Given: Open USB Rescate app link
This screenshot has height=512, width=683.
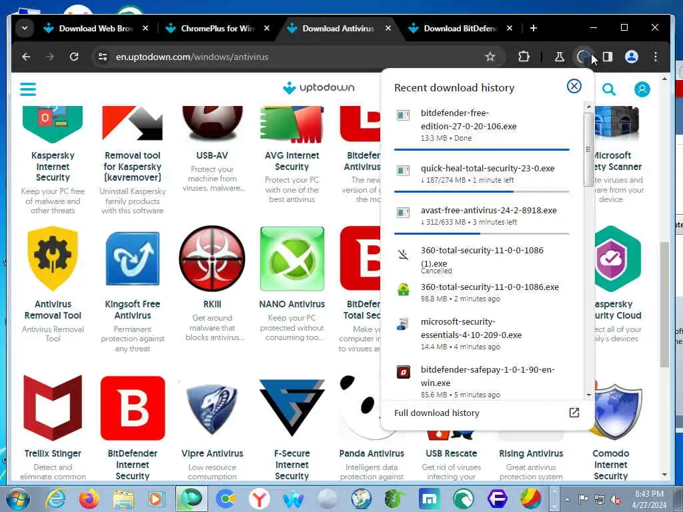Looking at the screenshot, I should coord(452,453).
